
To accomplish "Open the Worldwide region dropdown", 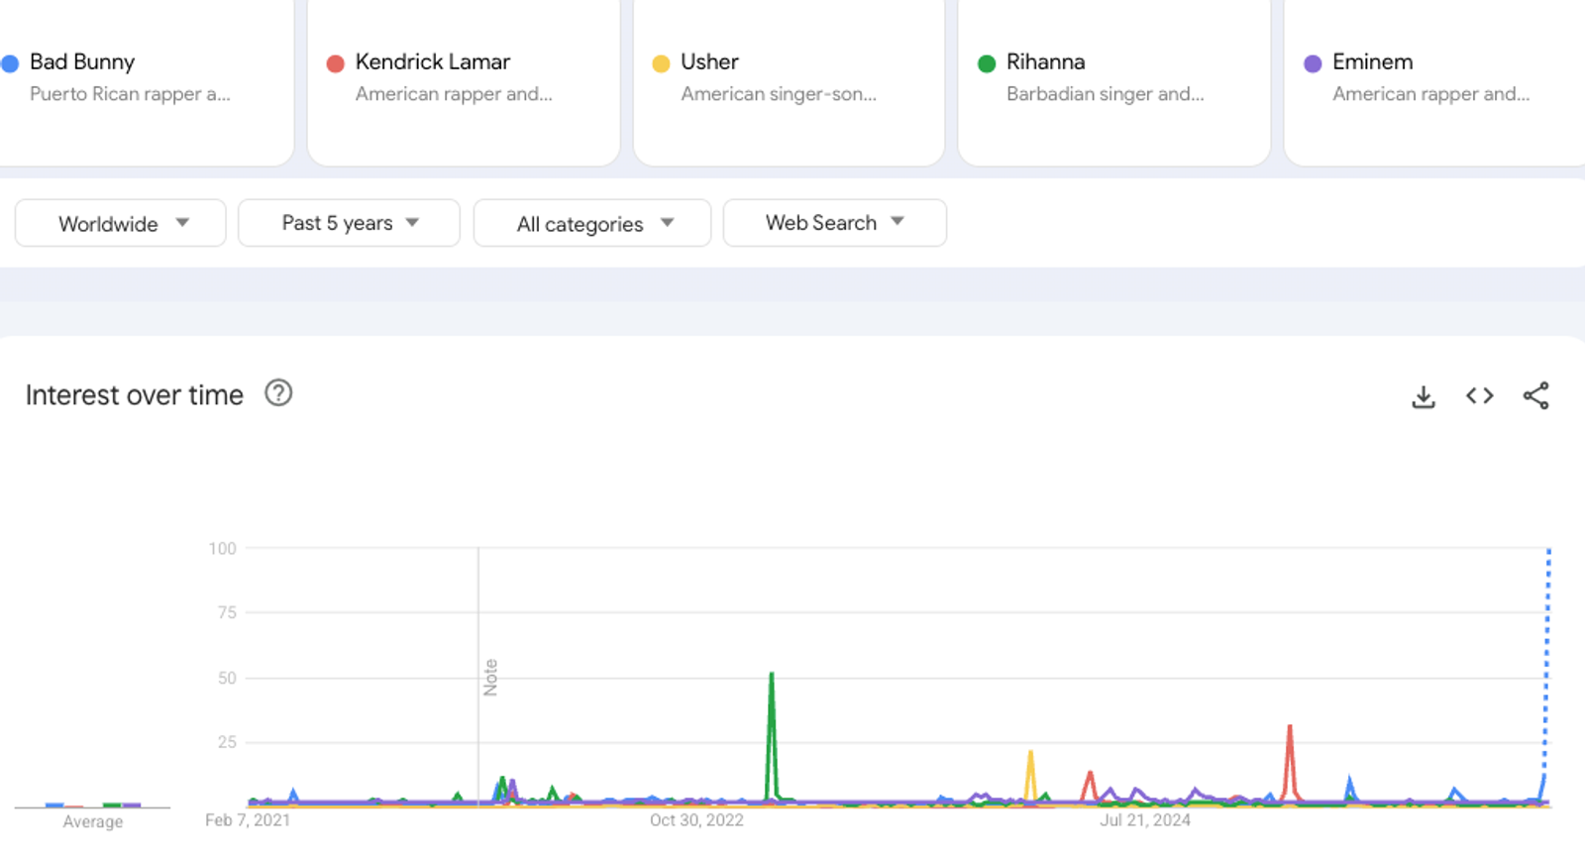I will tap(120, 223).
